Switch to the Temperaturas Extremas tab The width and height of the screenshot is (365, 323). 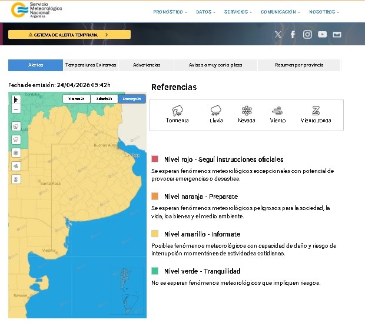[91, 65]
